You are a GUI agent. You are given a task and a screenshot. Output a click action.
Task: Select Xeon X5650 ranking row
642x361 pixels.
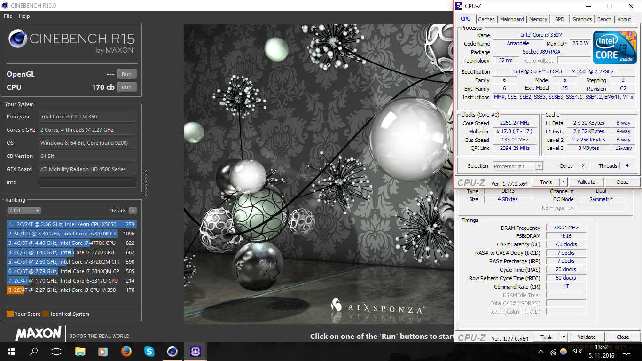click(x=71, y=224)
